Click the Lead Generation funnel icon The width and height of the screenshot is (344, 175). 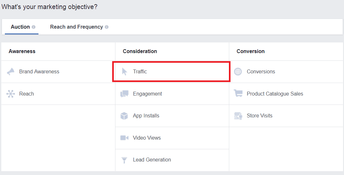tap(124, 160)
